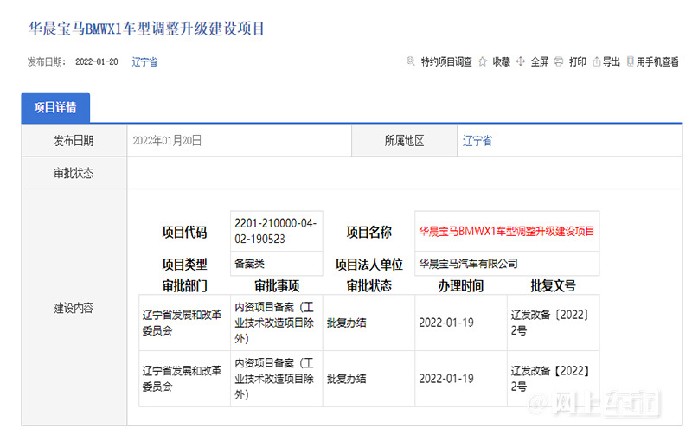Select the 项目详情 tab
Screen dimensions: 692x441
point(55,107)
